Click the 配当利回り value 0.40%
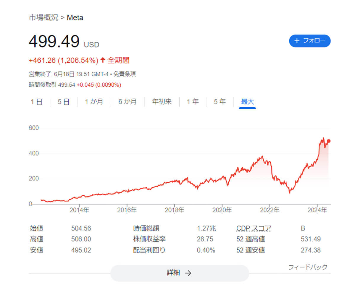The width and height of the screenshot is (355, 292). tap(206, 250)
